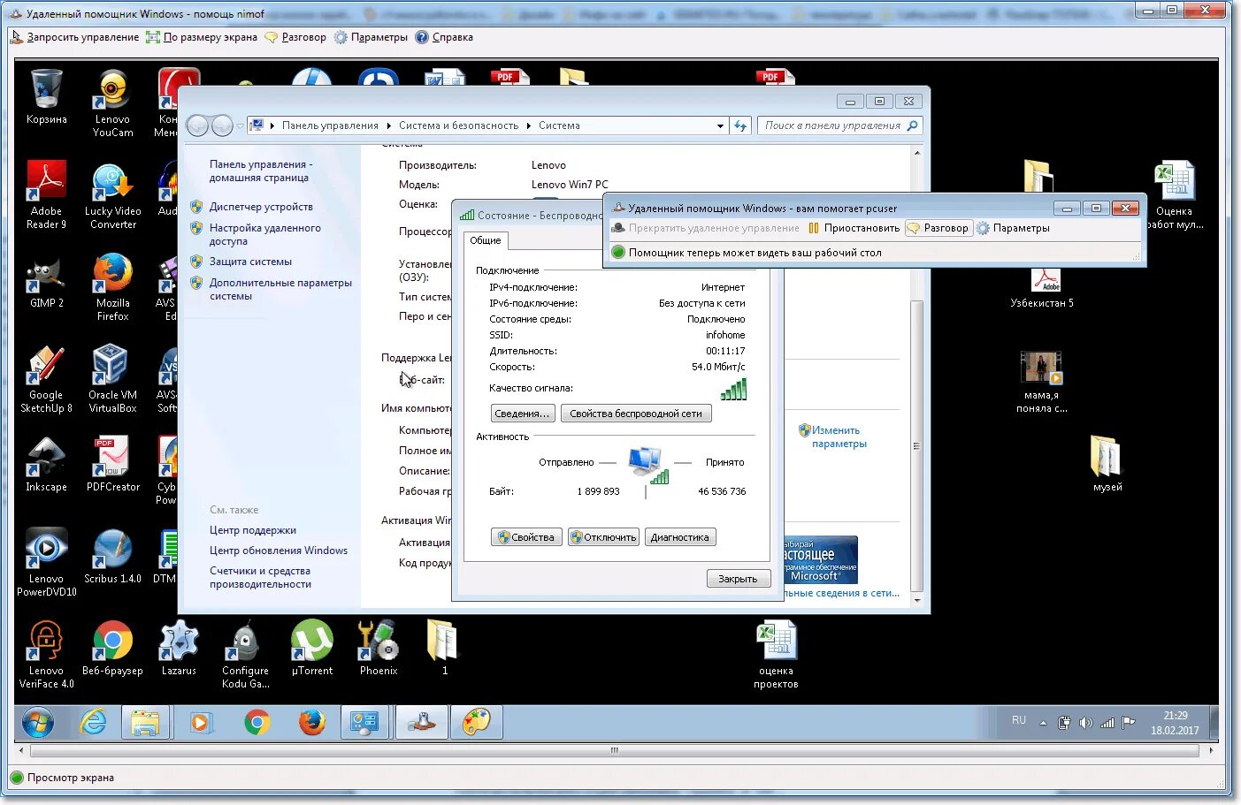
Task: Open the Oracle VM VirtualBox icon
Action: tap(112, 379)
